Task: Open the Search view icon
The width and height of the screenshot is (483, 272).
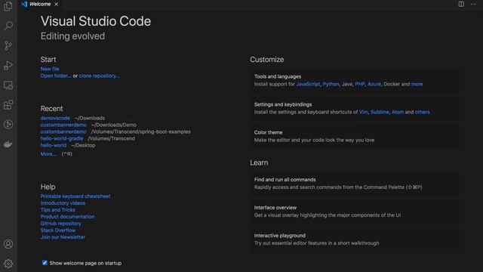Action: [x=8, y=26]
